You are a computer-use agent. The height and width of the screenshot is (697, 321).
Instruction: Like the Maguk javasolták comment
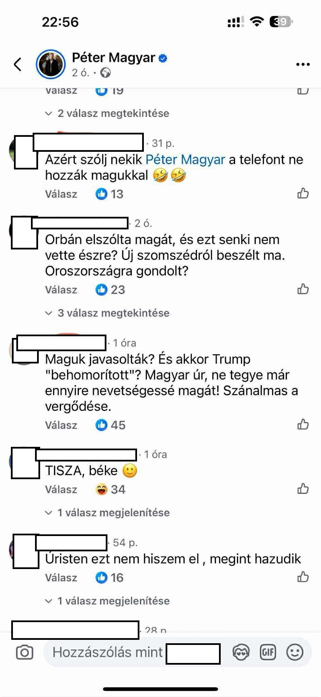[x=303, y=425]
